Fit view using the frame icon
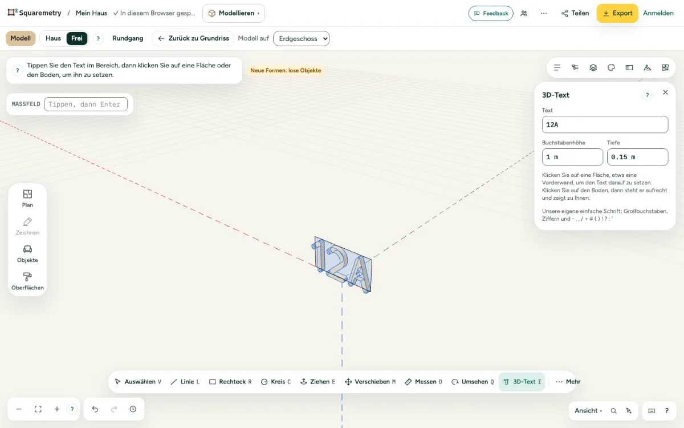Screen dimensions: 684x428 [x=38, y=409]
